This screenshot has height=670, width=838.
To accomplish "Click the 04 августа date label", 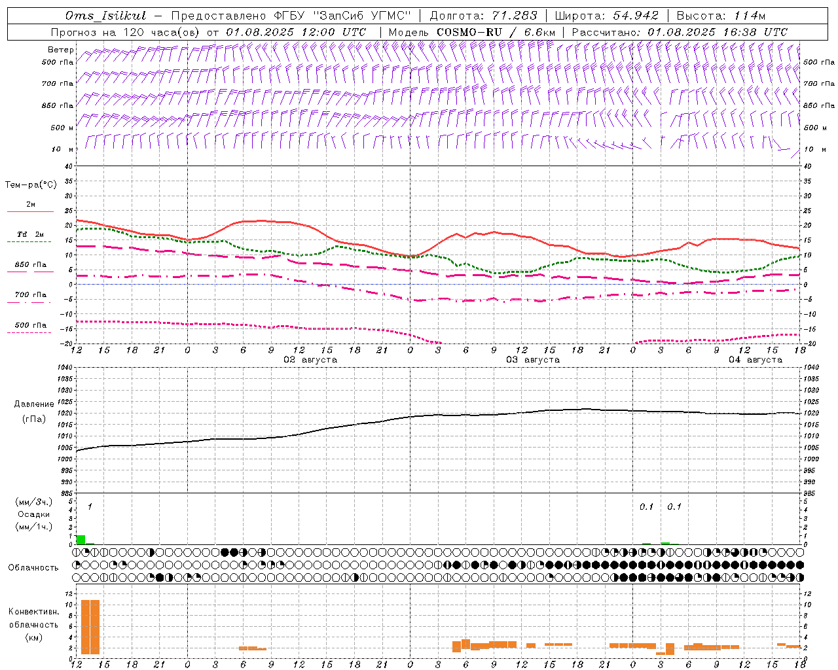I will coord(756,359).
